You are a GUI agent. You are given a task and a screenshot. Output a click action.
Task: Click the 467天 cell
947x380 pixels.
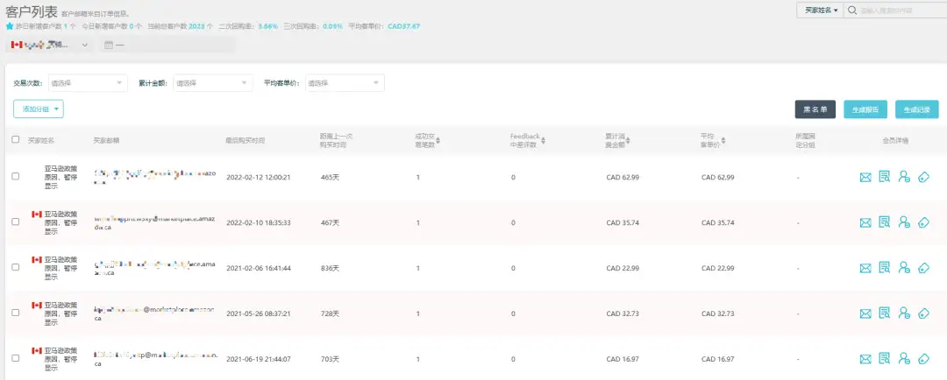tap(330, 222)
